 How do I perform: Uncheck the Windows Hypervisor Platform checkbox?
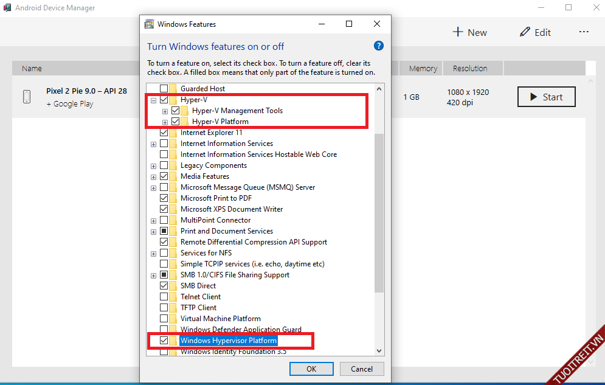(164, 341)
